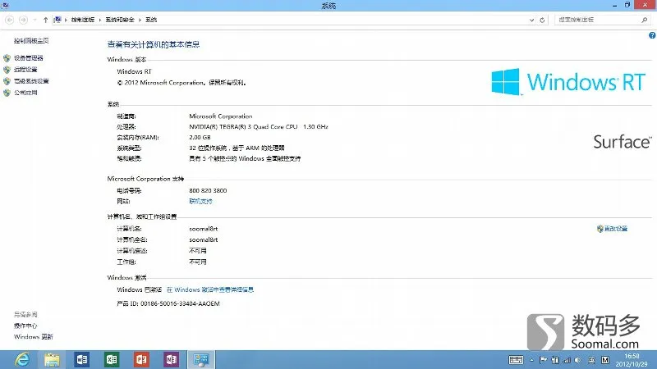This screenshot has height=369, width=657.
Task: Open the clock showing 16:58
Action: click(x=632, y=356)
